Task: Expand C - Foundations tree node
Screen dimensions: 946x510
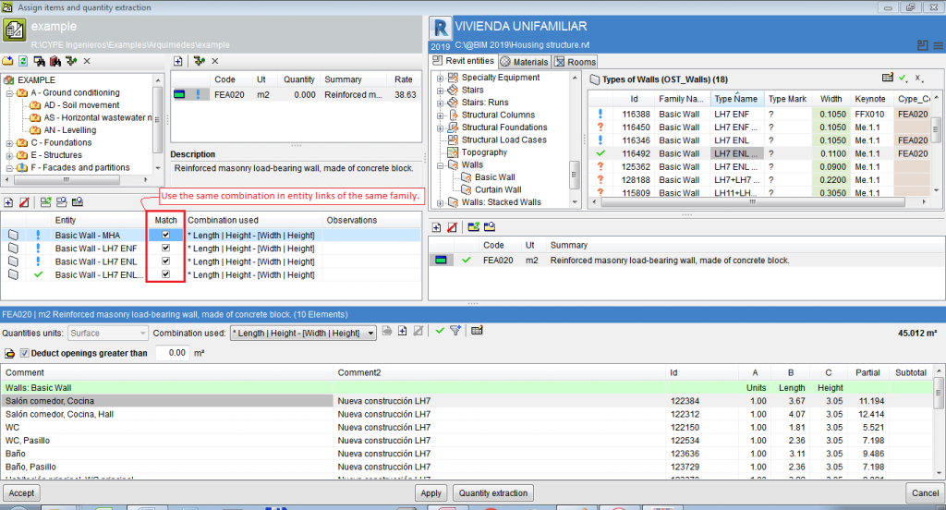Action: [x=9, y=143]
